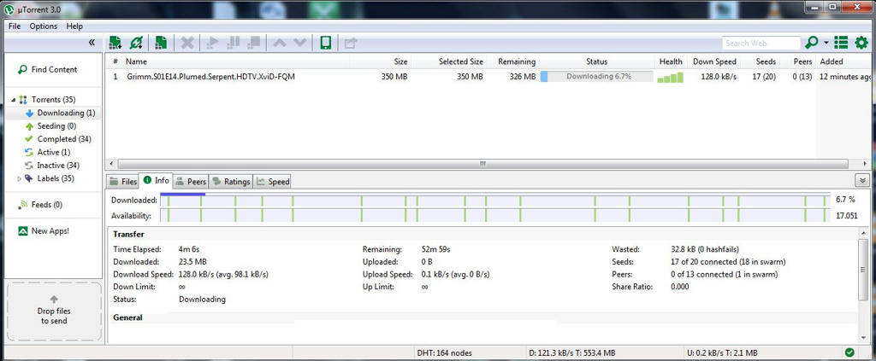Open the Options menu
Image resolution: width=876 pixels, height=361 pixels.
(44, 26)
